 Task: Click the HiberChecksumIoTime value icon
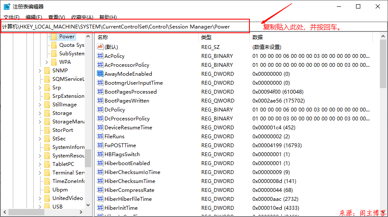click(100, 172)
